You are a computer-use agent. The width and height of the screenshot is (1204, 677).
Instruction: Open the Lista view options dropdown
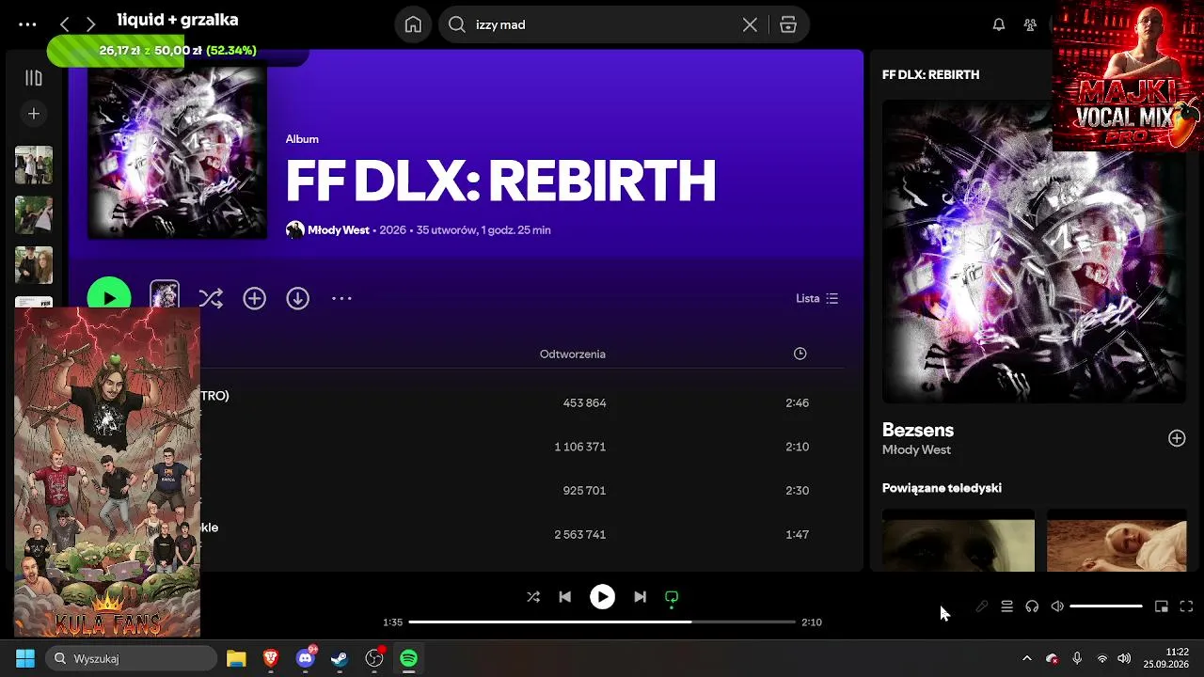click(816, 298)
